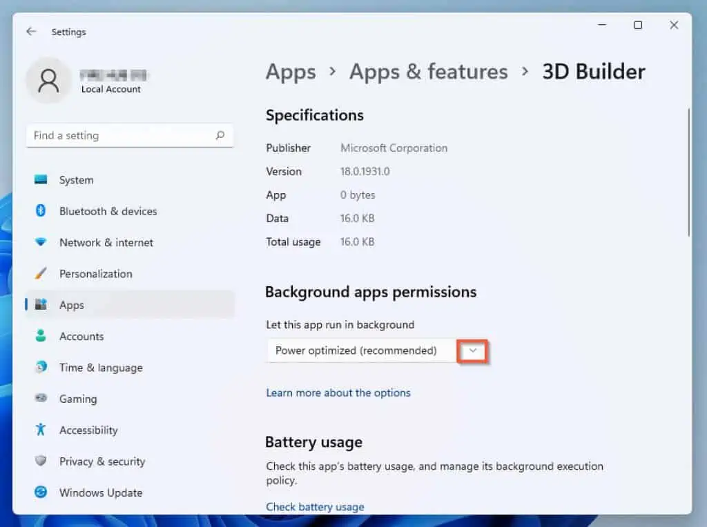Click the Gaming controller icon
Screen dimensions: 707x527
(x=41, y=399)
